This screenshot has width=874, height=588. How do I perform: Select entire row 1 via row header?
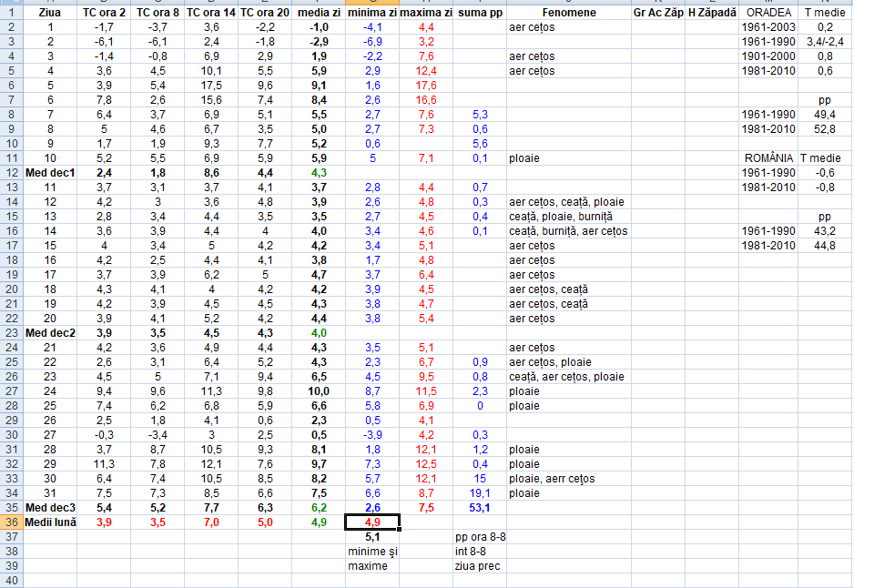(x=12, y=12)
